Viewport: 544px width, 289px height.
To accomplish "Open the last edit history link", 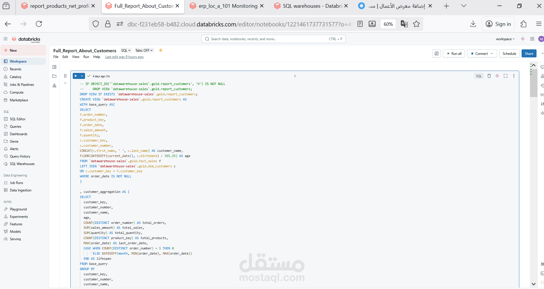I will [x=124, y=57].
